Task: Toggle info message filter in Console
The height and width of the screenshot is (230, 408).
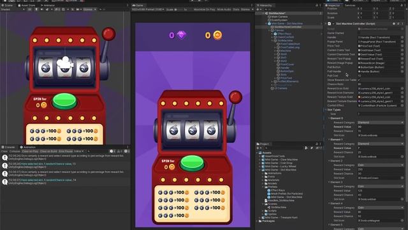Action: 112,151
